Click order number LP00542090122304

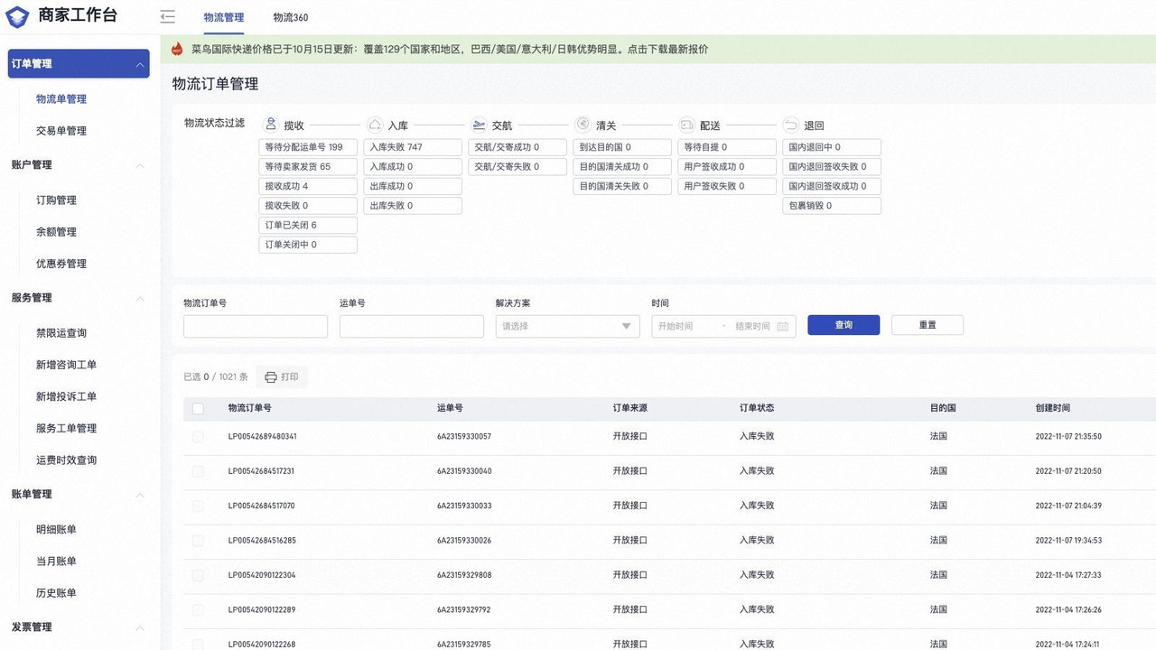pyautogui.click(x=262, y=575)
